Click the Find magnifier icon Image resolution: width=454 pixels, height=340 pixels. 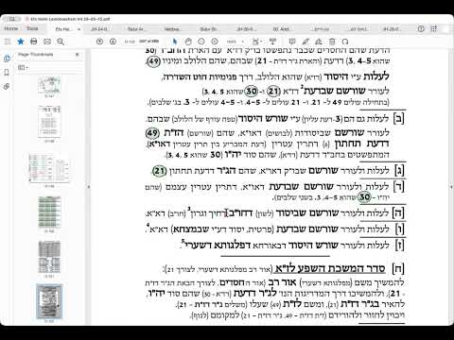(x=61, y=42)
